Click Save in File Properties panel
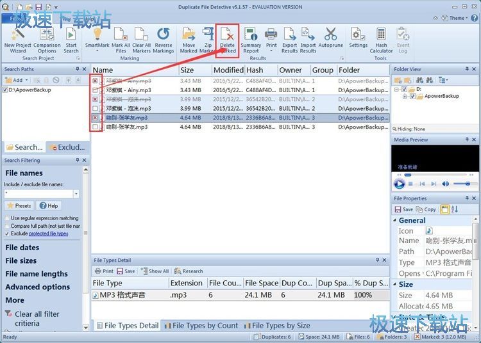The image size is (481, 343). (403, 209)
